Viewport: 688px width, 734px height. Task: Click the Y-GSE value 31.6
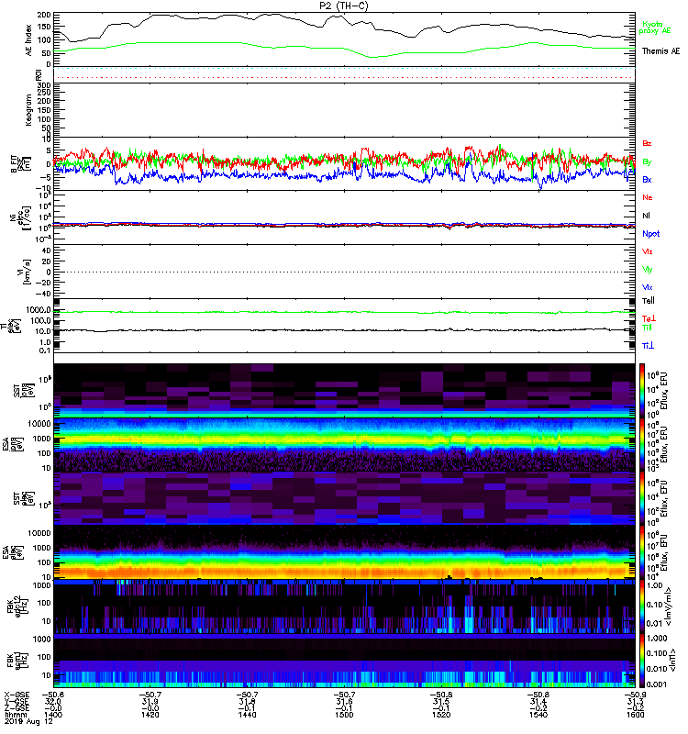(x=345, y=701)
